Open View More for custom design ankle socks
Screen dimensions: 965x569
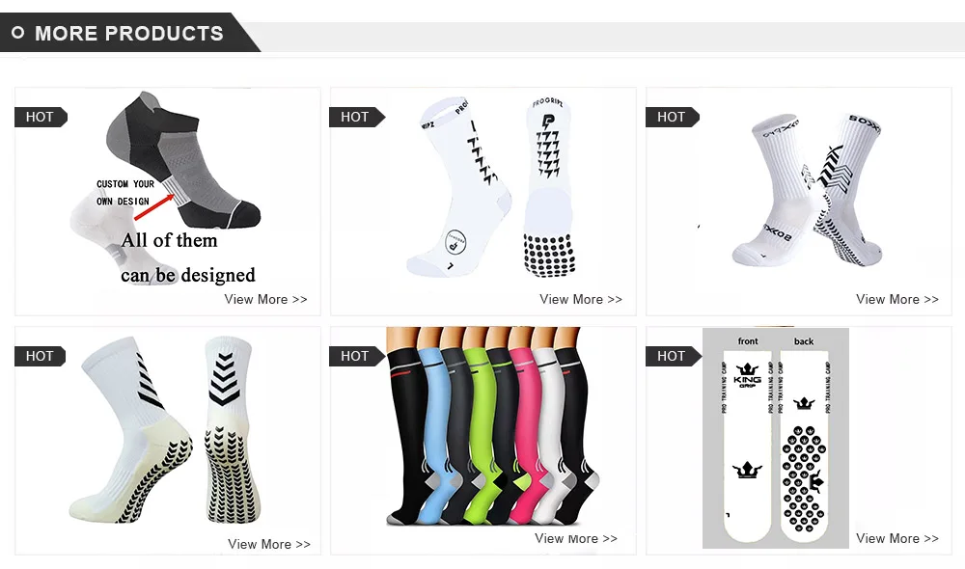[x=265, y=300]
